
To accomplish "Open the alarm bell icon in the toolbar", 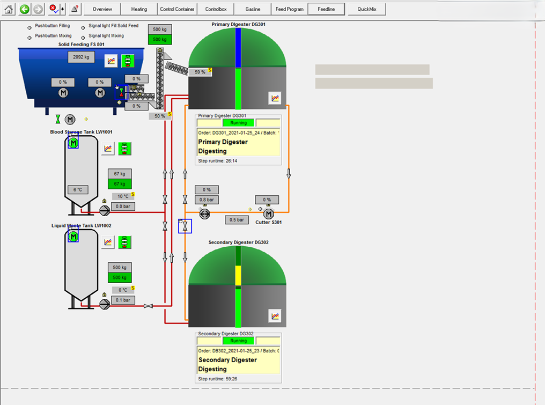I will (x=75, y=9).
